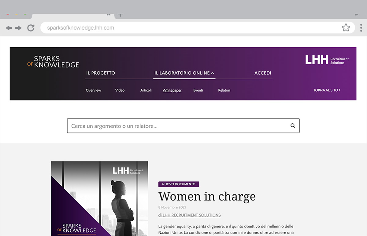The image size is (367, 236).
Task: Click the date 8 Novembre 2021
Action: click(172, 208)
